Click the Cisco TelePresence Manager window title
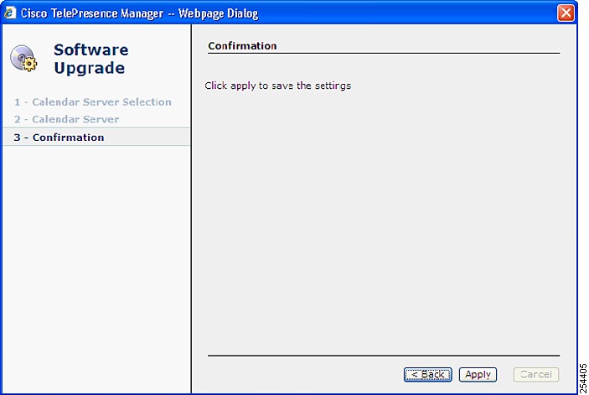Image resolution: width=589 pixels, height=395 pixels. [139, 13]
